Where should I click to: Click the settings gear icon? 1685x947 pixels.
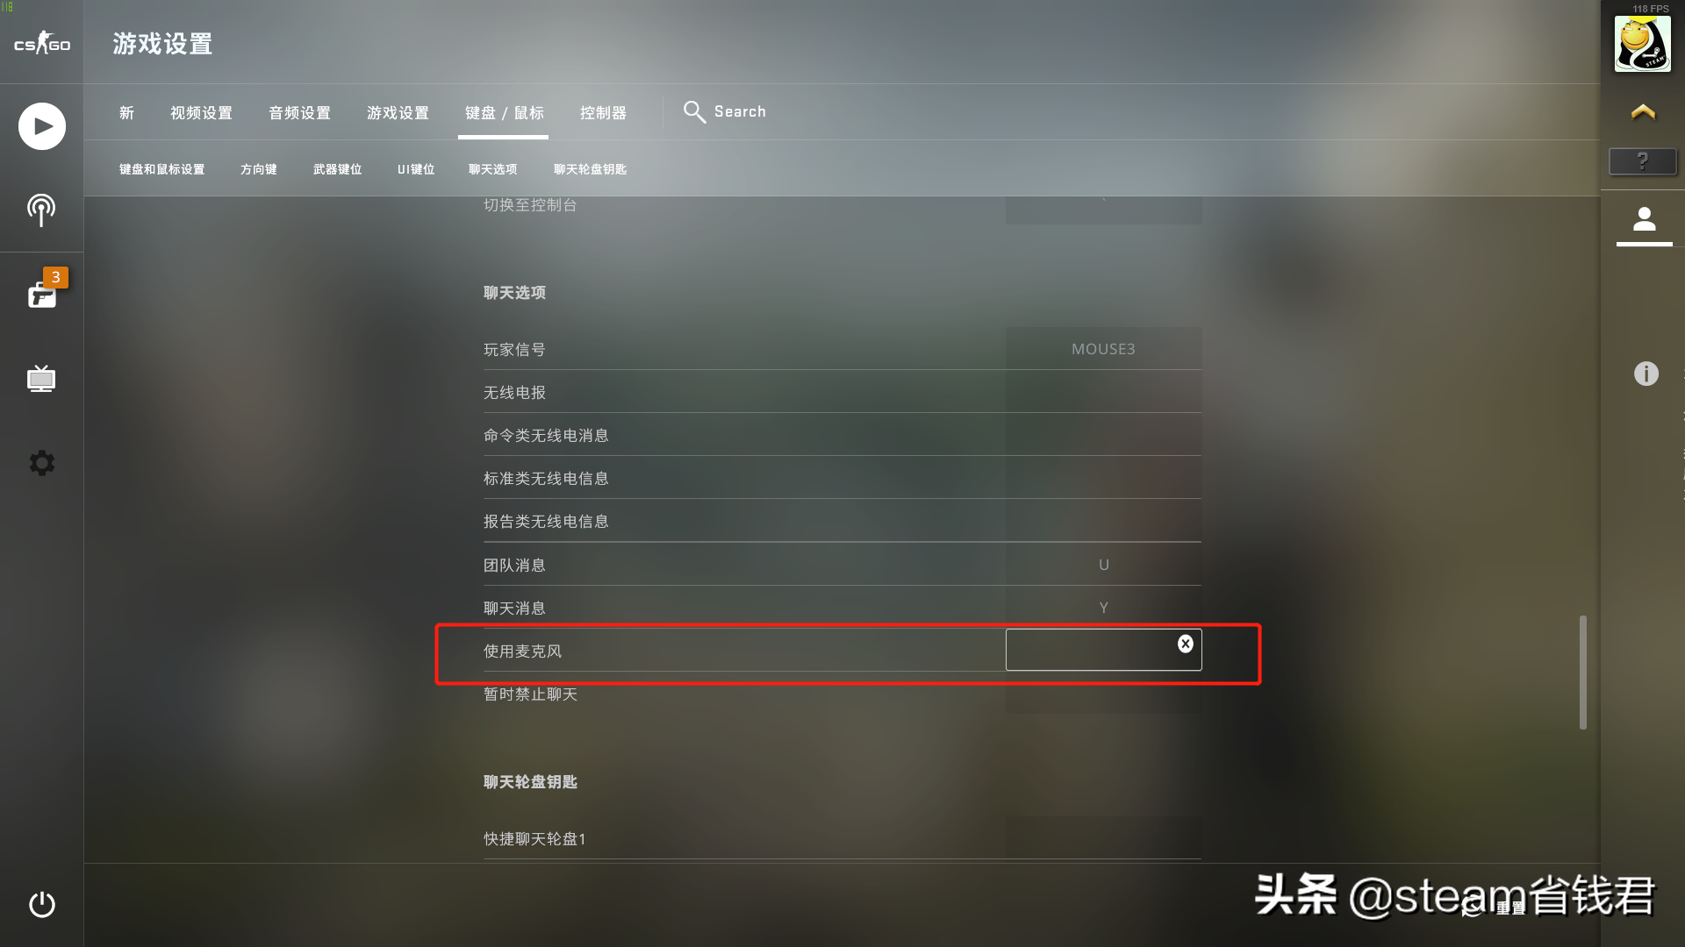(40, 462)
